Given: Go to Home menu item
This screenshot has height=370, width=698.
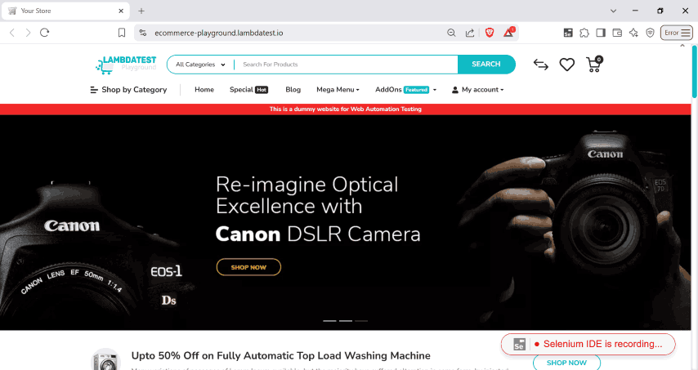Looking at the screenshot, I should pos(204,89).
